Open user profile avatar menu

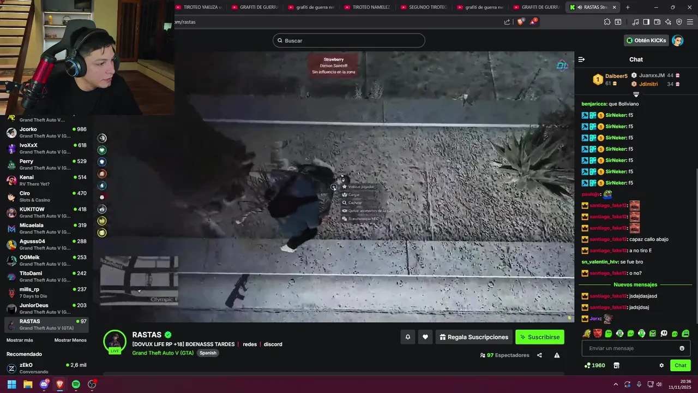pyautogui.click(x=677, y=40)
